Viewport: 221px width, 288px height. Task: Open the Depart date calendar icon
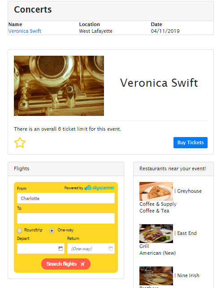(61, 248)
